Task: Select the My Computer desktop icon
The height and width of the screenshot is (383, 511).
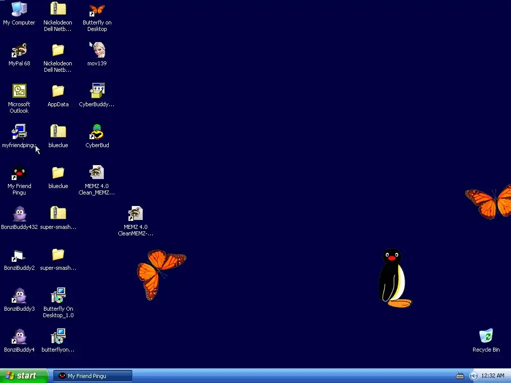Action: tap(19, 9)
